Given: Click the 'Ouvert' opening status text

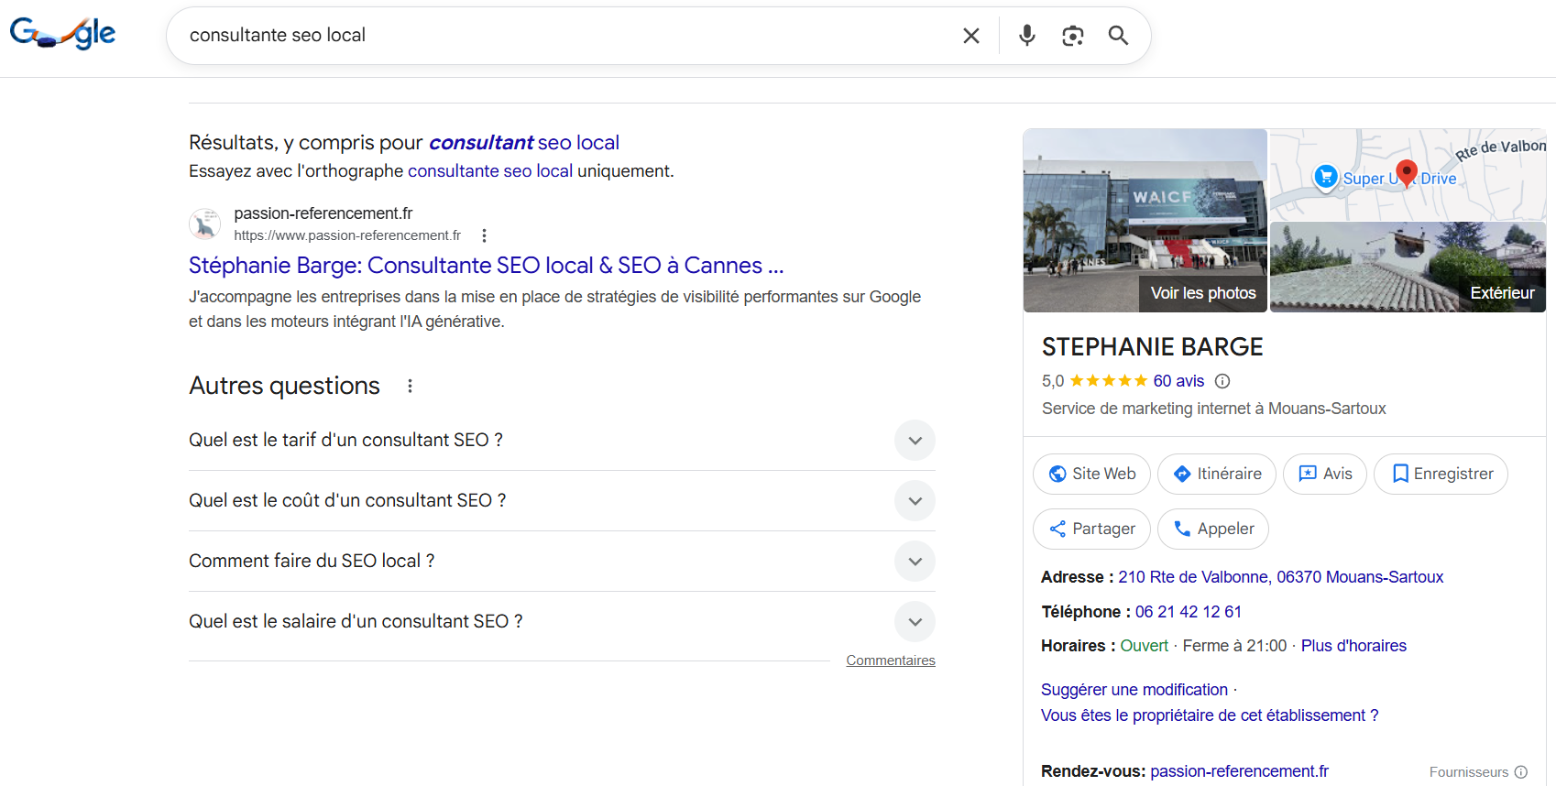Looking at the screenshot, I should (x=1145, y=646).
